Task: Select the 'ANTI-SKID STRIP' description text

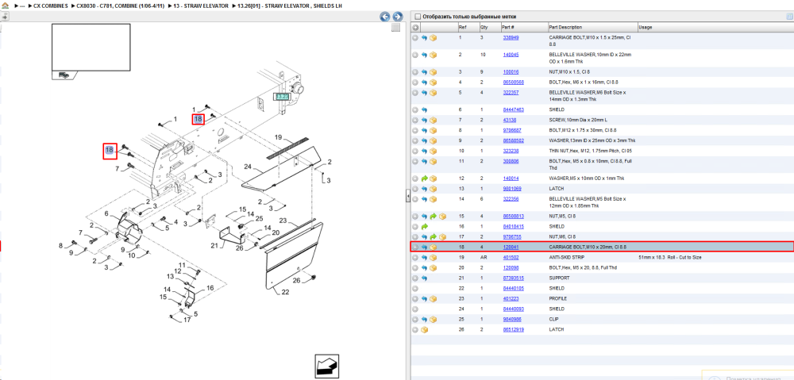Action: click(566, 258)
